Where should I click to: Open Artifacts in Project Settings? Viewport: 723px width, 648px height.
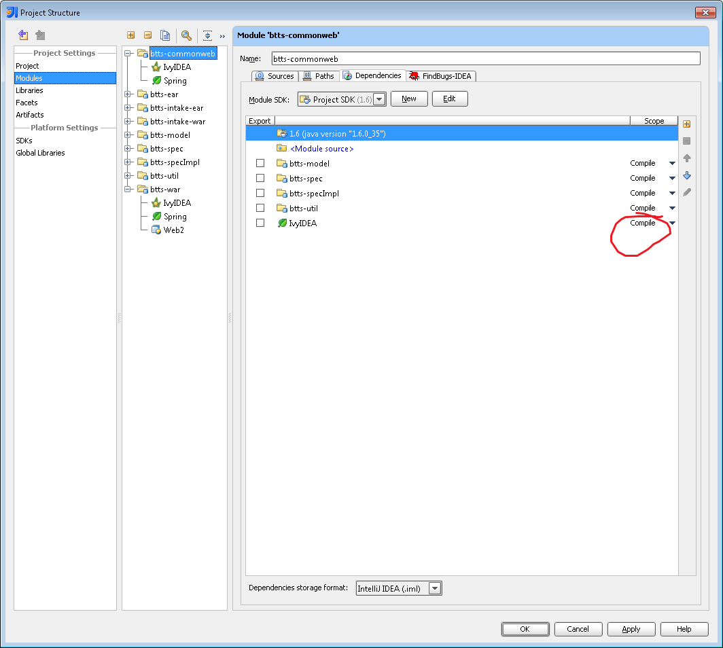30,115
